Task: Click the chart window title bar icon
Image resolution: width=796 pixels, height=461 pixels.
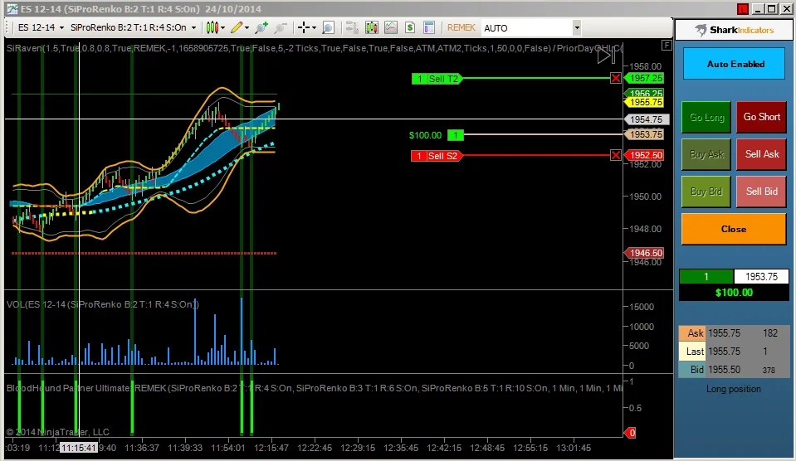Action: coord(12,9)
